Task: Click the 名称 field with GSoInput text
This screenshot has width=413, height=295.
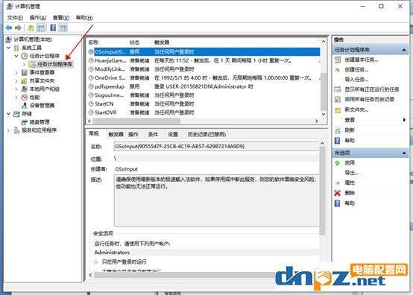Action: pos(216,146)
